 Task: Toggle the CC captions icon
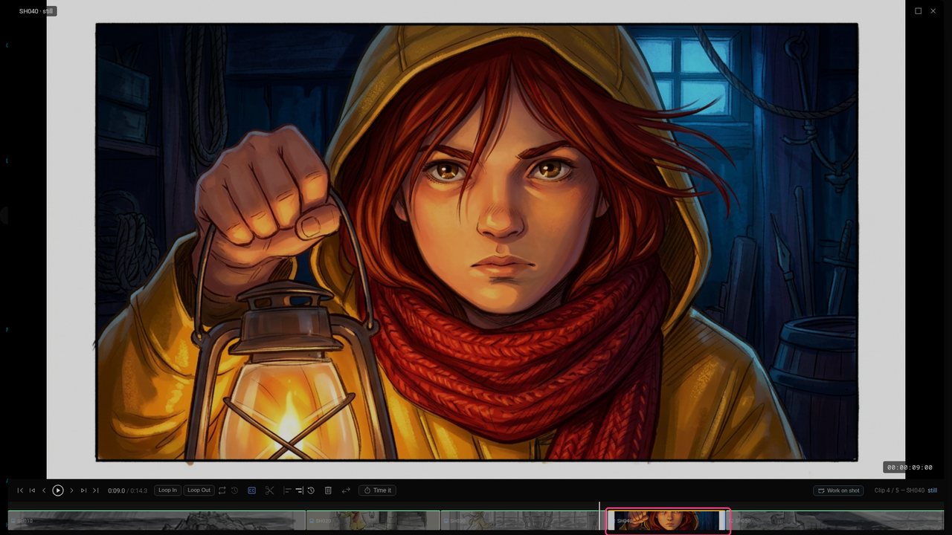click(251, 490)
